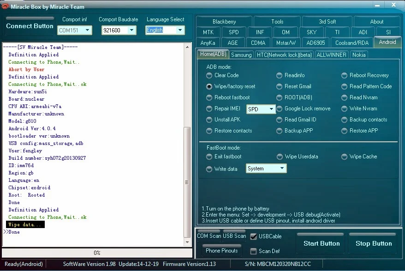Select the Reset Gmail radio option
405x271 pixels.
pos(279,86)
